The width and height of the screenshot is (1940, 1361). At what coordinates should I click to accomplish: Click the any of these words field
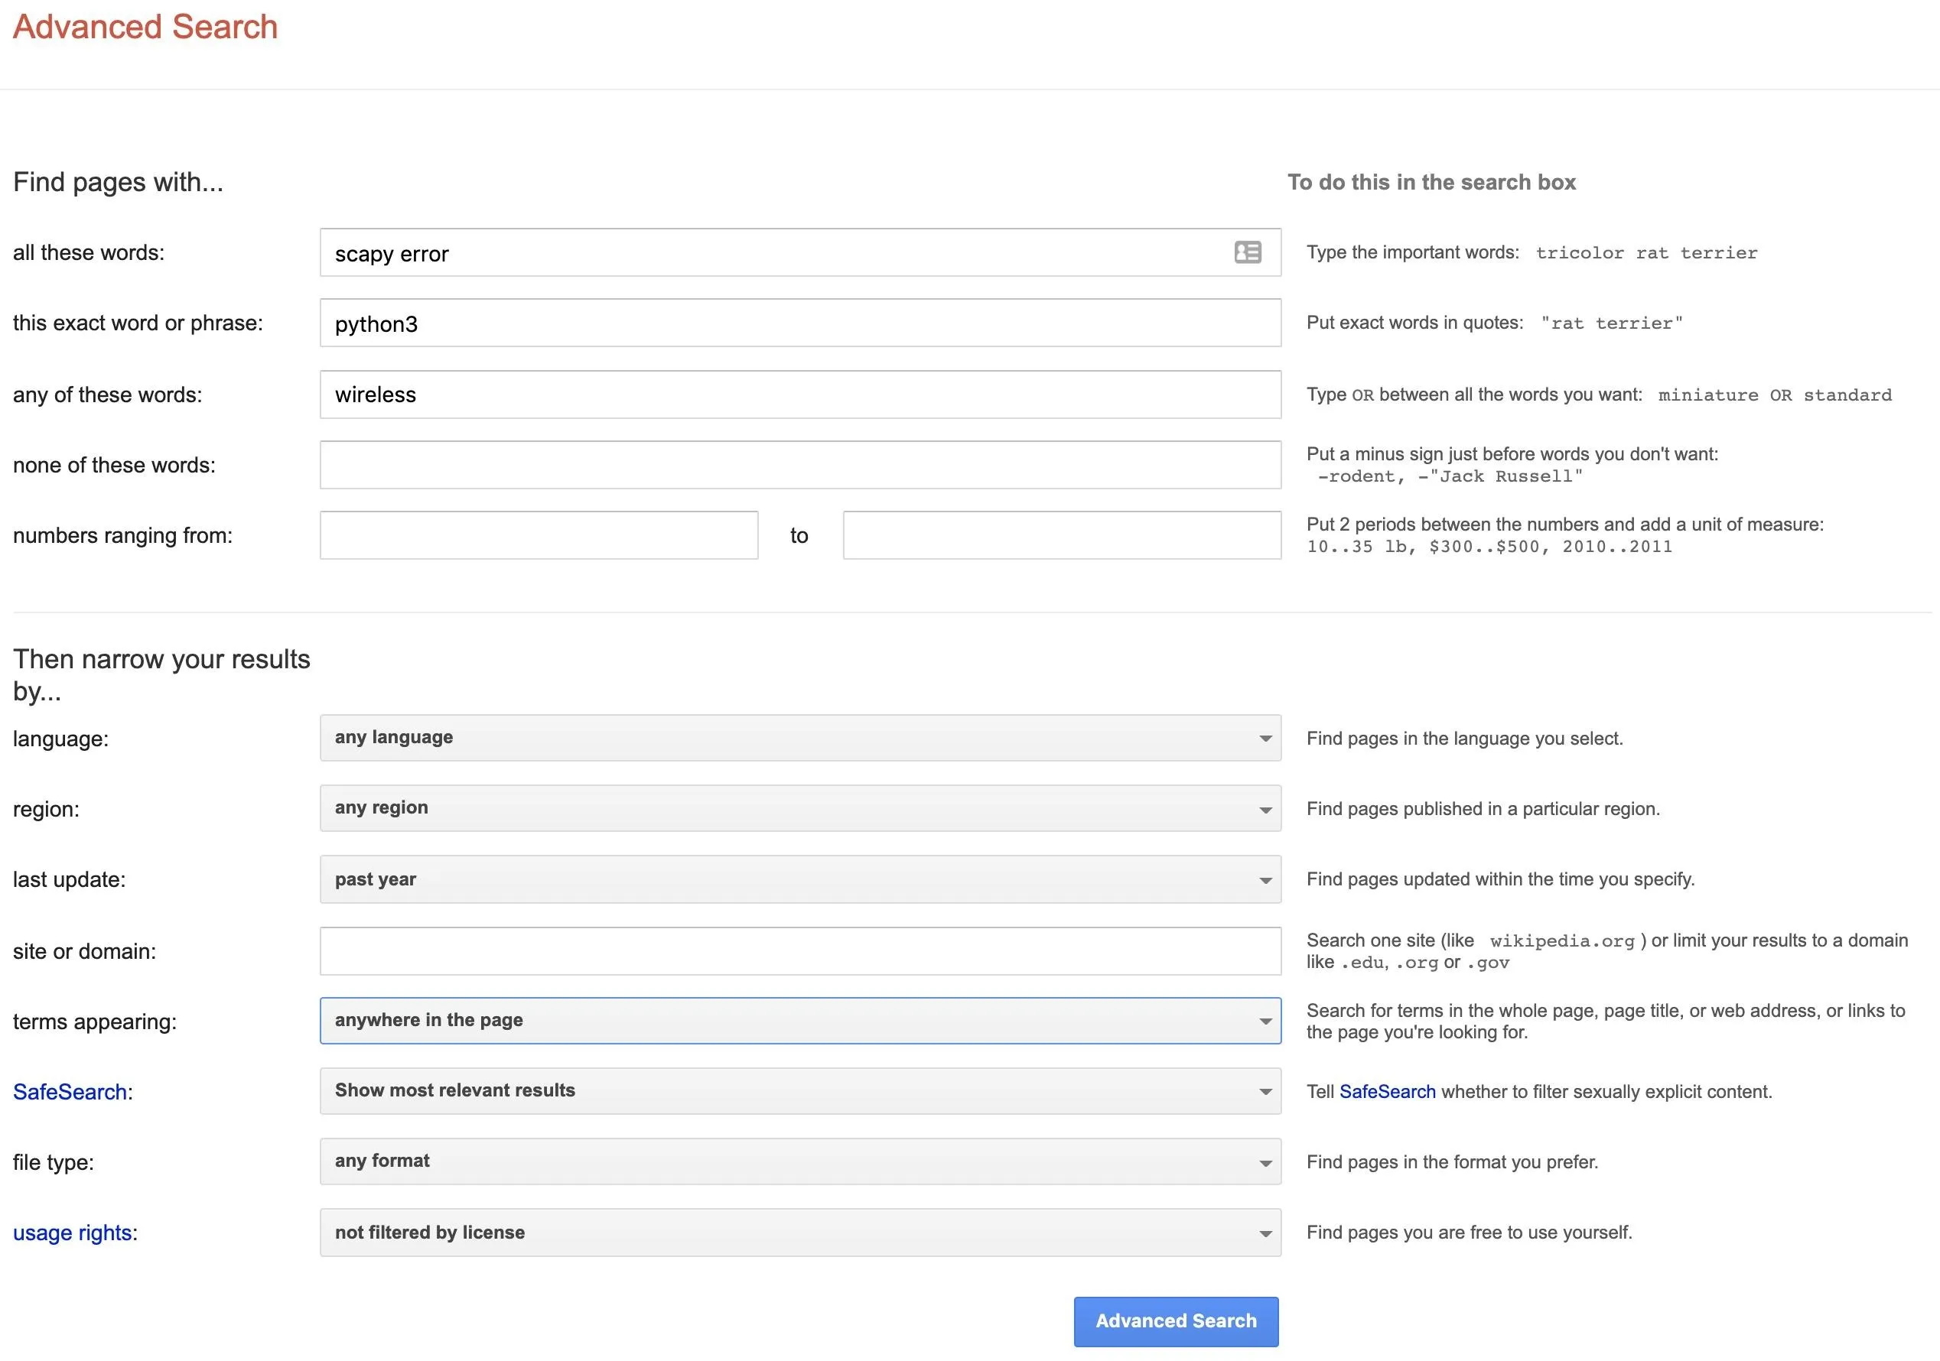(799, 395)
